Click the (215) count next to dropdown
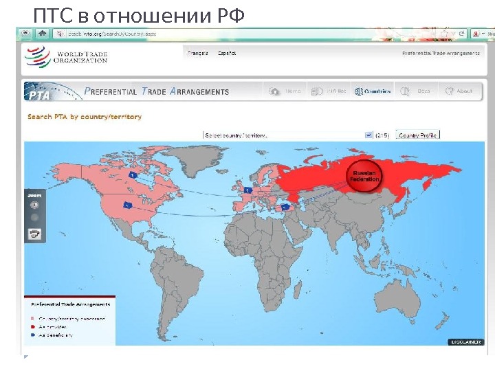 pos(382,135)
